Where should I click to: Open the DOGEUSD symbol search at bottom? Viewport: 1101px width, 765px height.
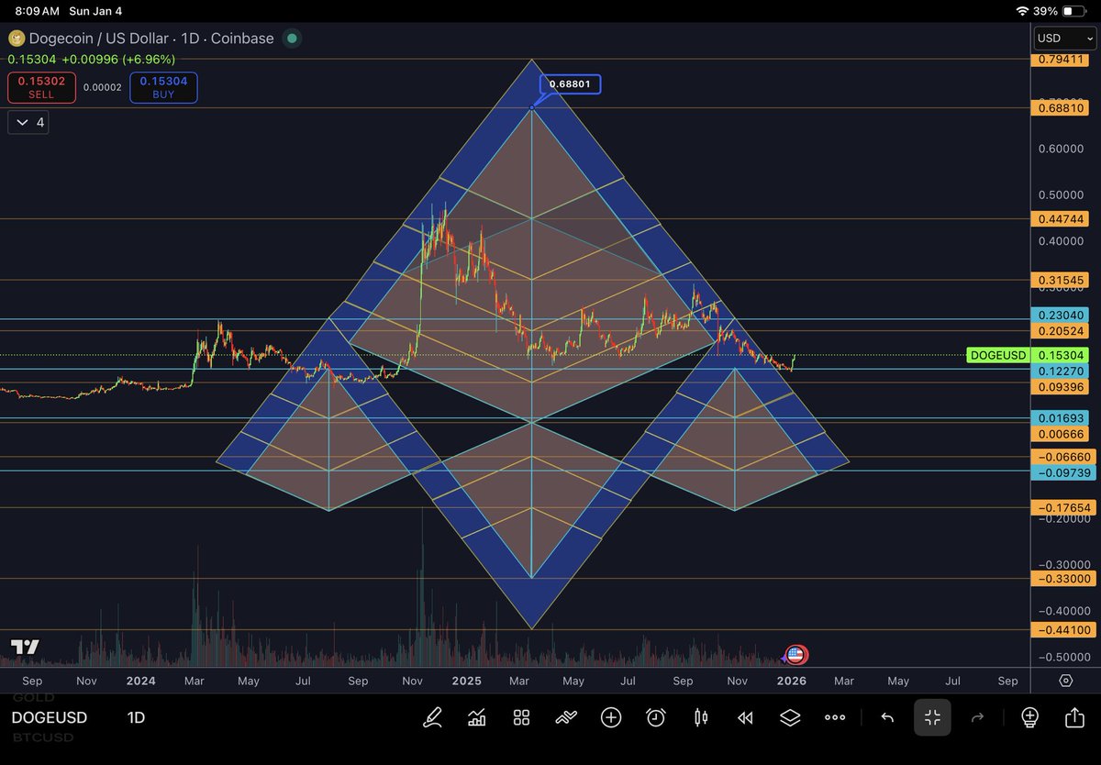coord(50,717)
